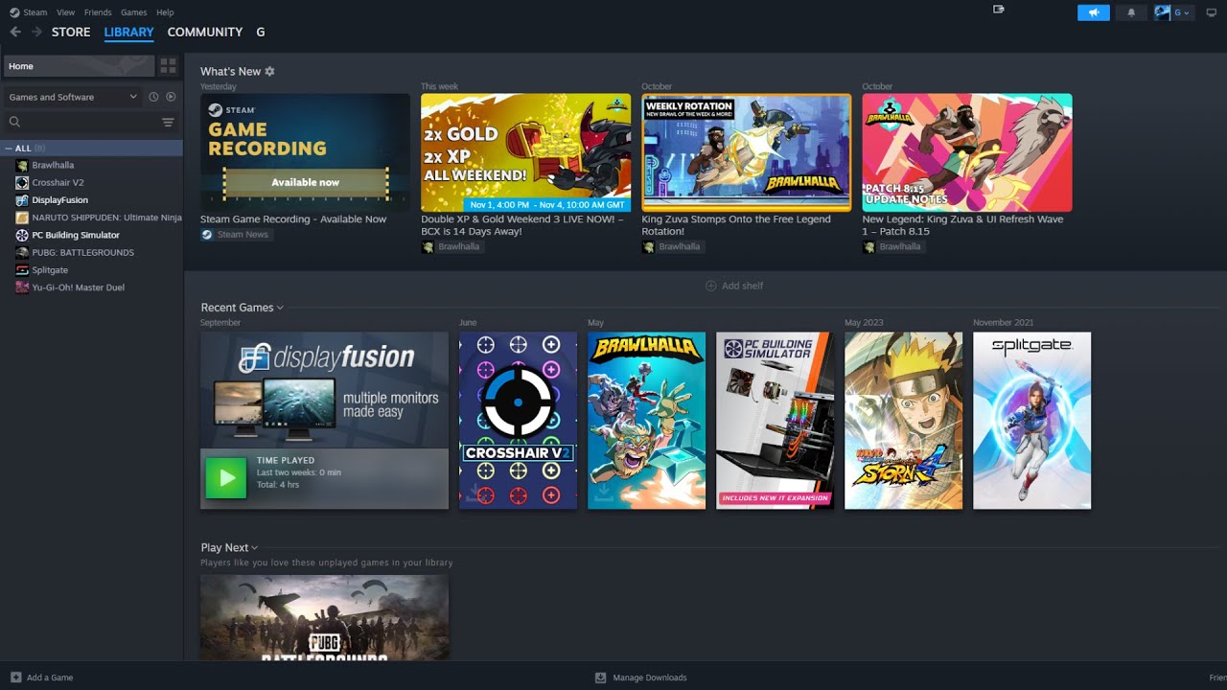Click the Yu-Gi-Oh! Master Duel icon
This screenshot has height=690, width=1227.
(x=22, y=287)
